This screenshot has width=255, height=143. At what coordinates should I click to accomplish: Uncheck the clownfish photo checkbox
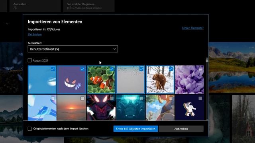(112, 69)
